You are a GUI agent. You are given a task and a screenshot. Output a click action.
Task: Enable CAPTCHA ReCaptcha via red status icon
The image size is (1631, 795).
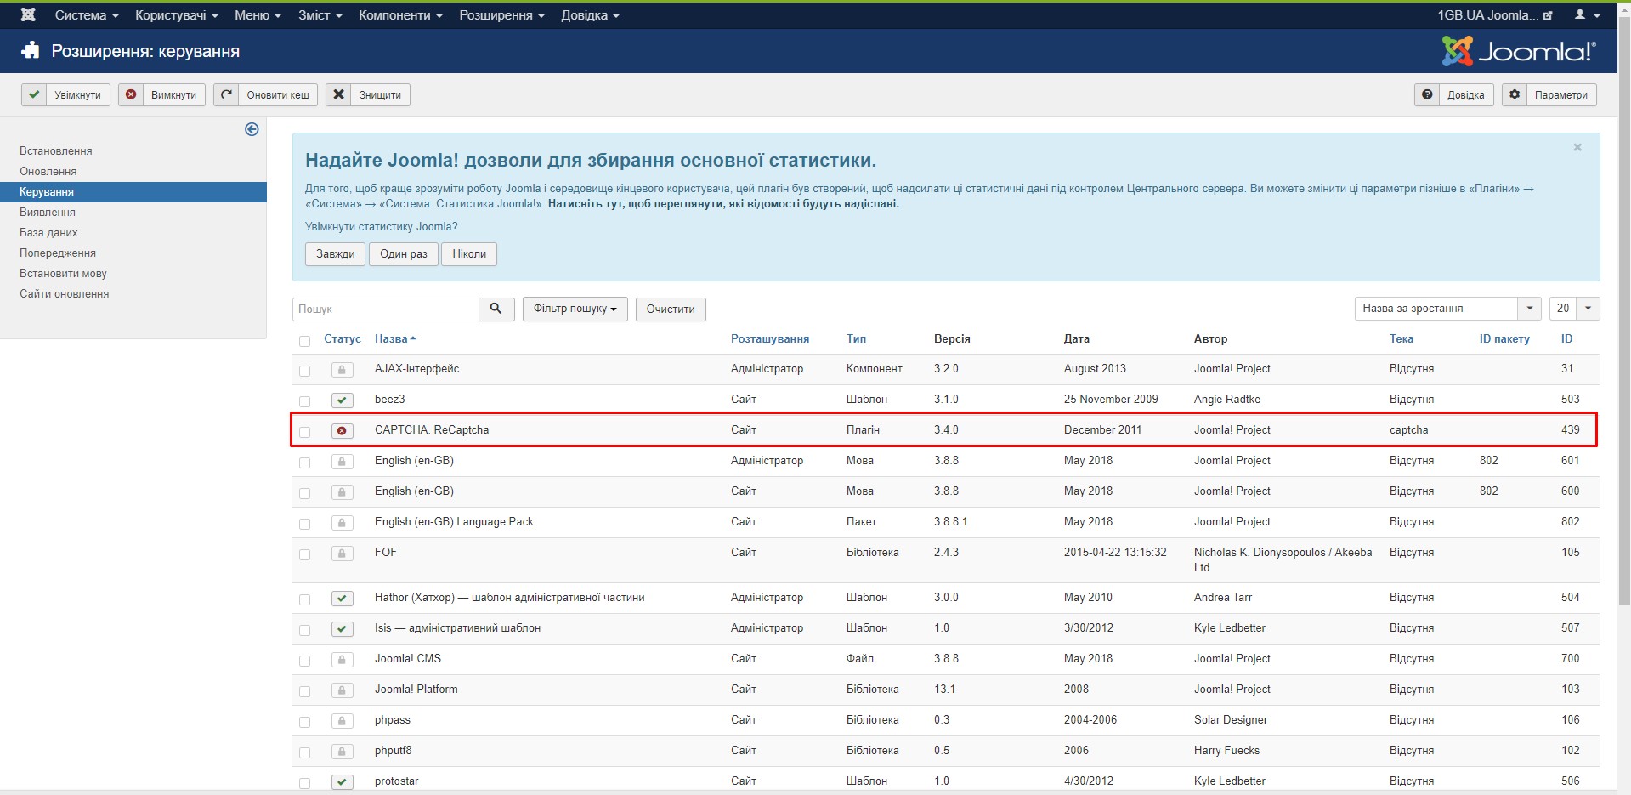point(342,430)
